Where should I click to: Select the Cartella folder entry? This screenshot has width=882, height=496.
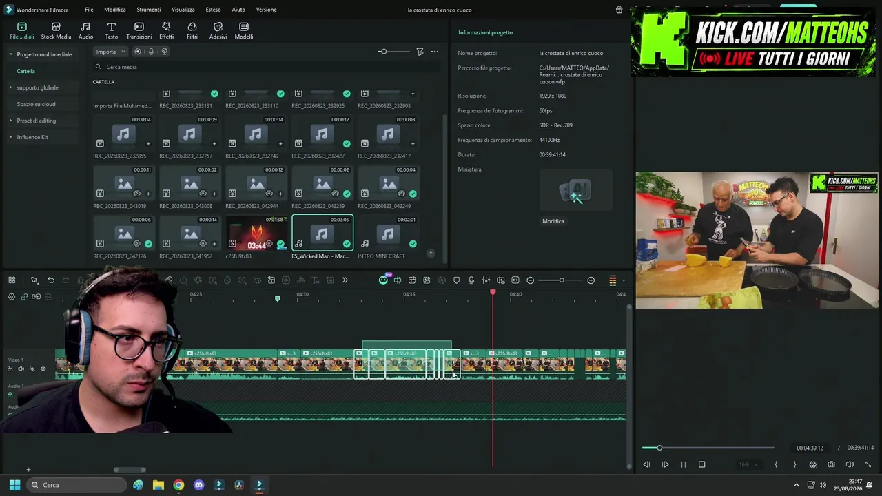point(26,71)
